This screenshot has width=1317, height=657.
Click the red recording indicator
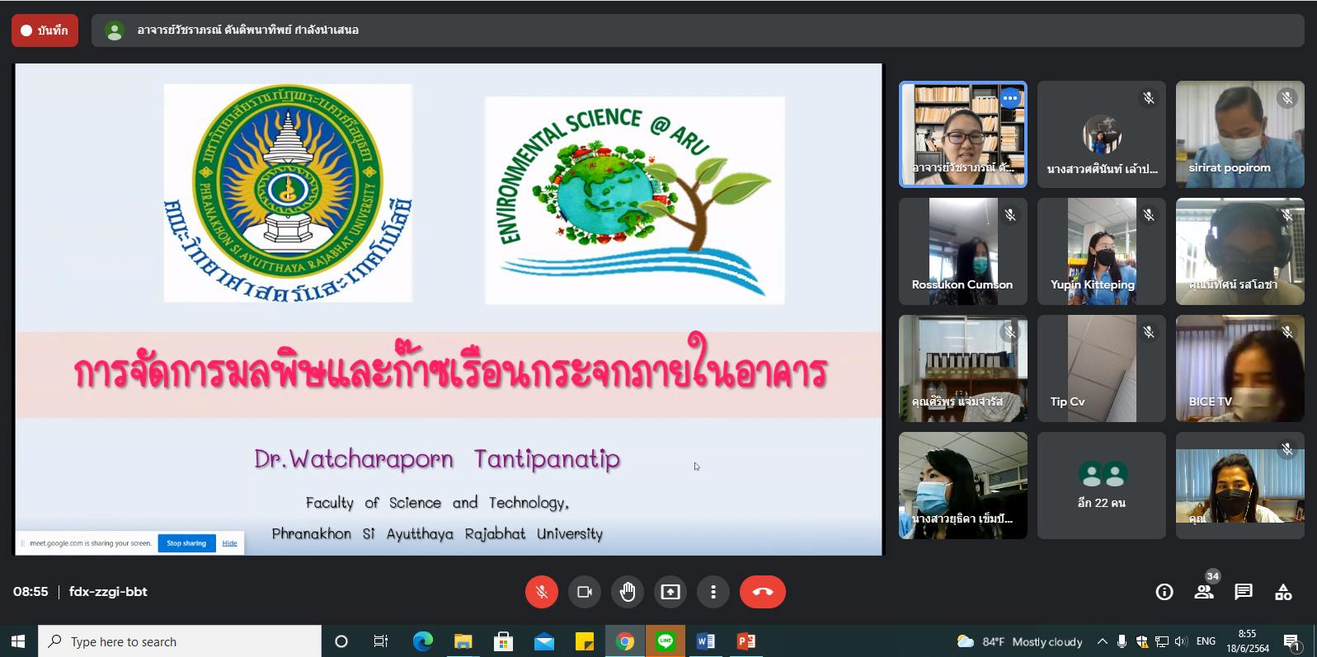45,31
